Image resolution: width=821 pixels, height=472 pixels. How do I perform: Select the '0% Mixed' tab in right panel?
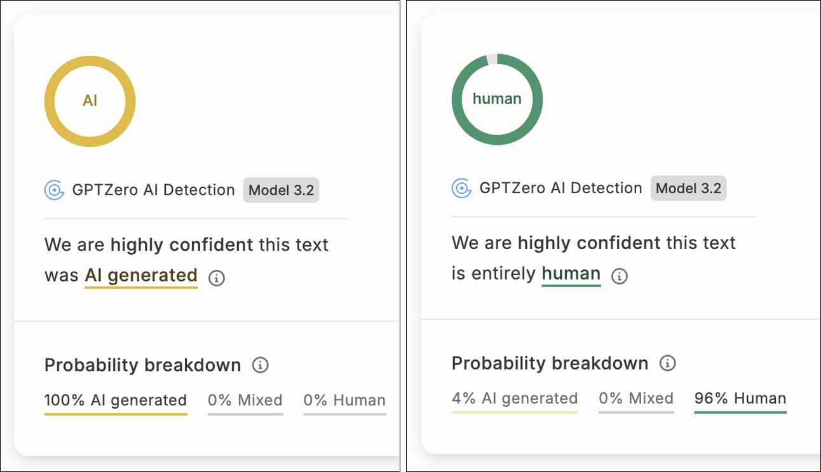pos(636,401)
